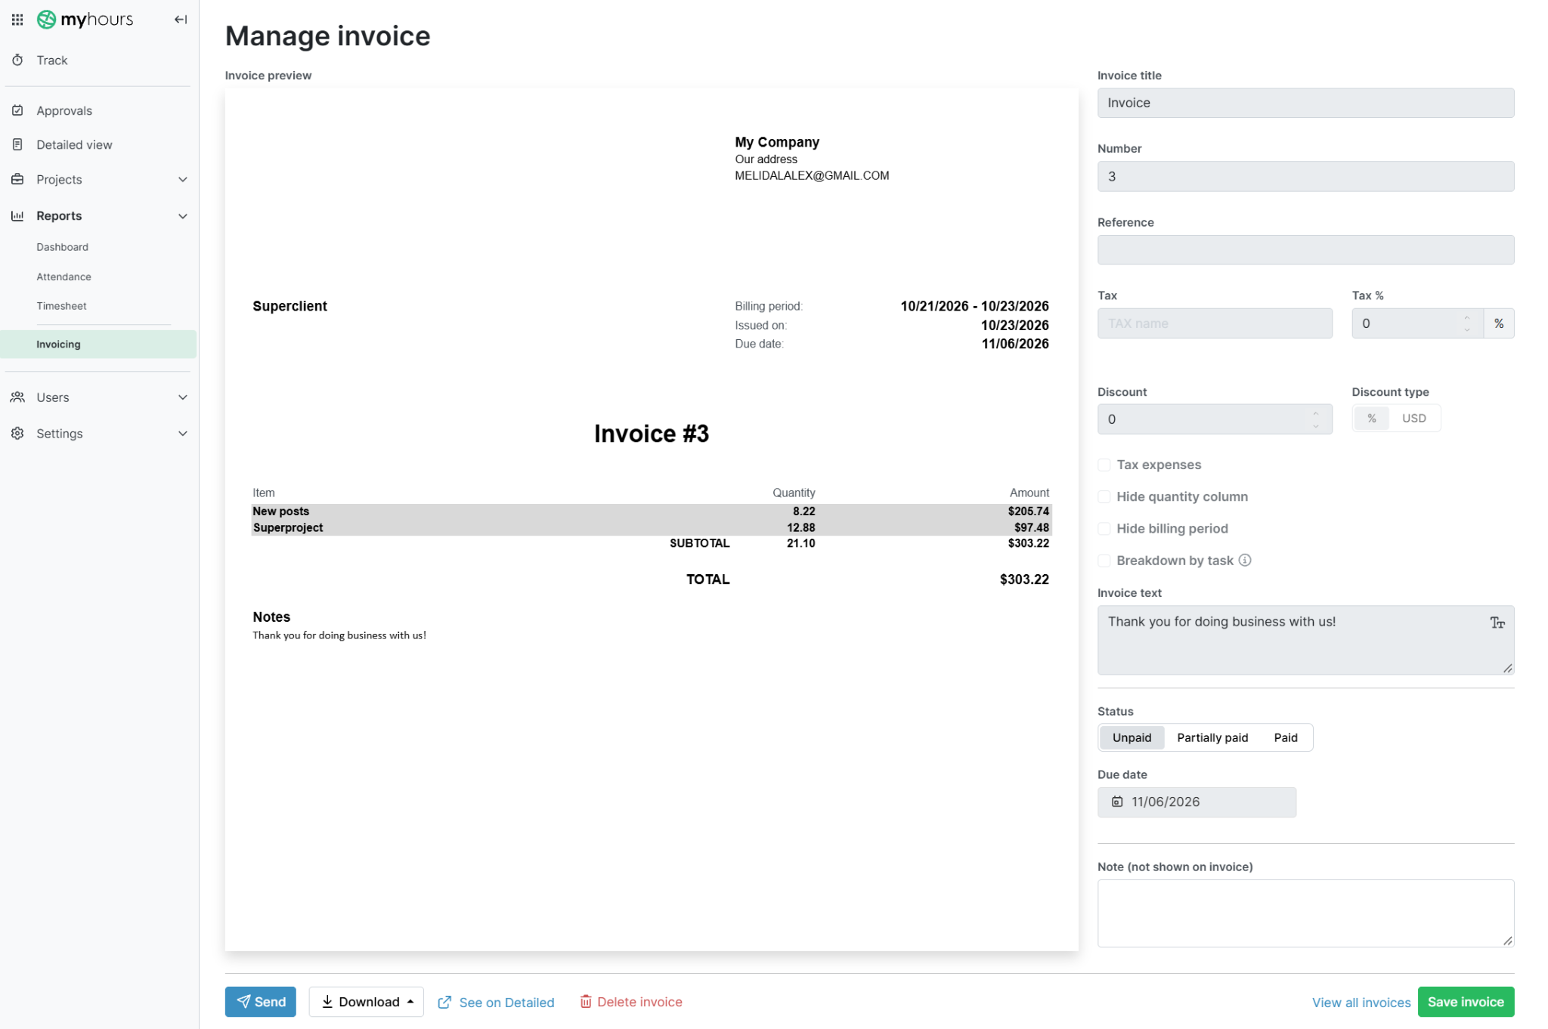Click the Settings gear icon
Screen dimensions: 1548x1029
click(x=17, y=433)
